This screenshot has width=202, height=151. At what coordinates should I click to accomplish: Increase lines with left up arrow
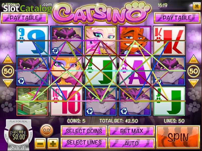pyautogui.click(x=8, y=59)
